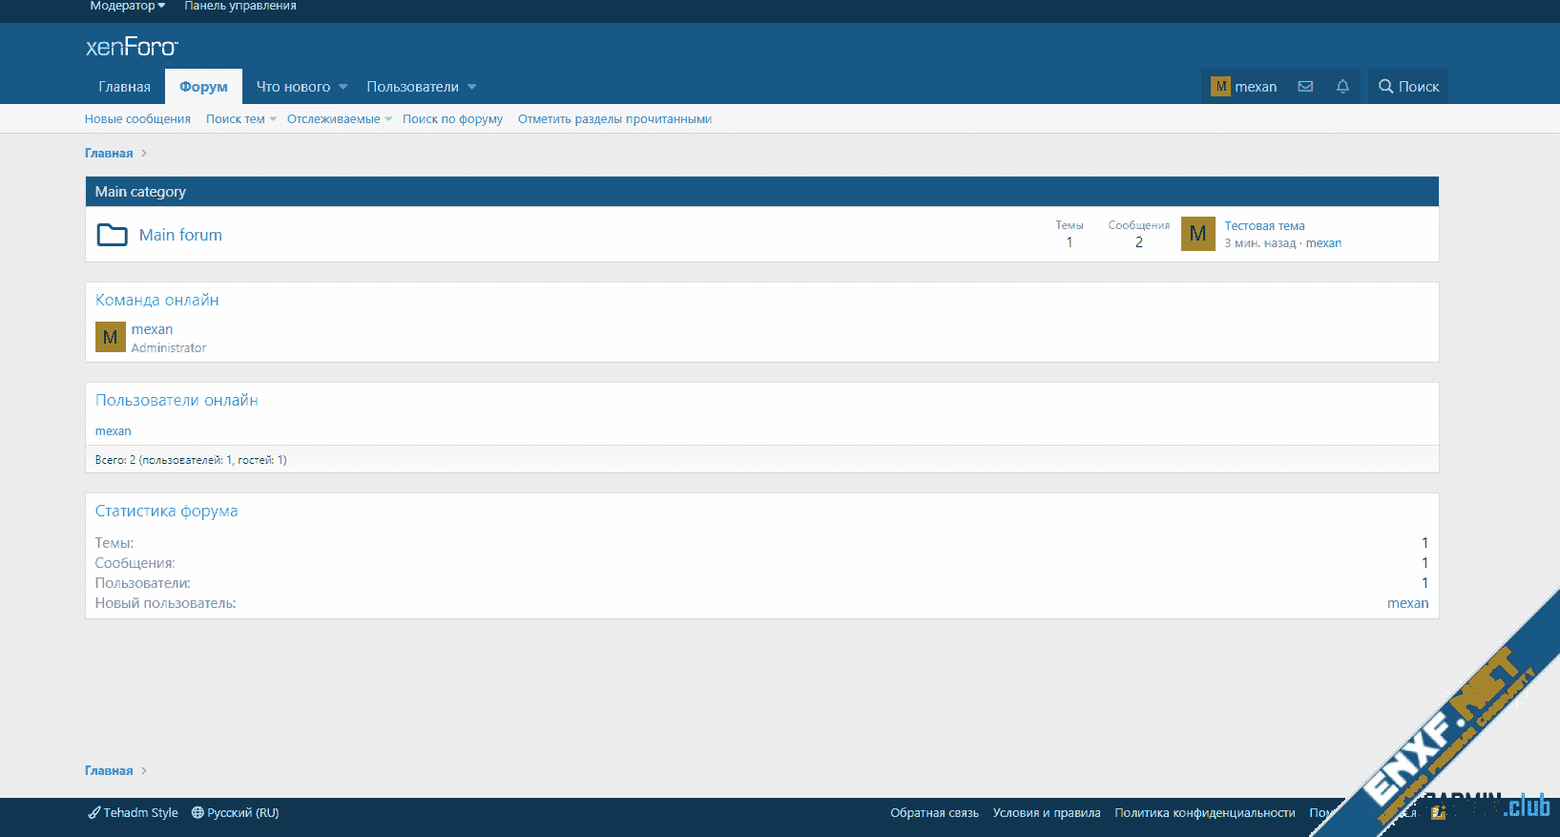The image size is (1560, 837).
Task: Open the alerts bell icon
Action: click(1342, 87)
